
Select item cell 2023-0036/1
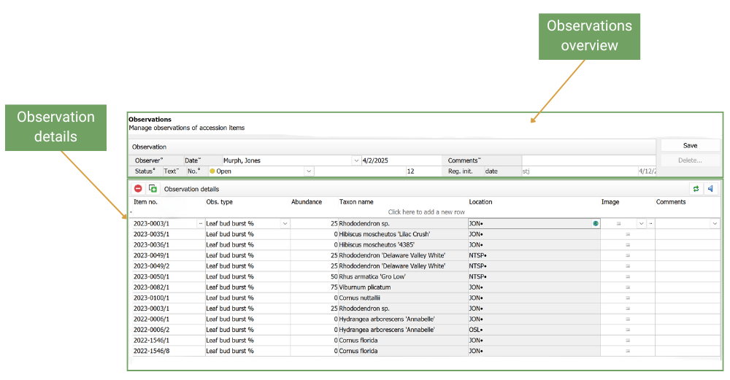[168, 245]
